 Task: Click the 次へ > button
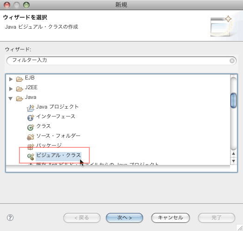click(125, 218)
